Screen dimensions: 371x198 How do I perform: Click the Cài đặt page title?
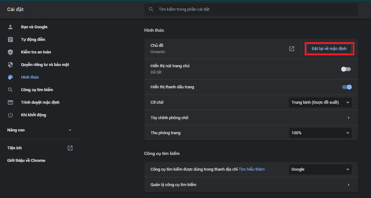(15, 9)
